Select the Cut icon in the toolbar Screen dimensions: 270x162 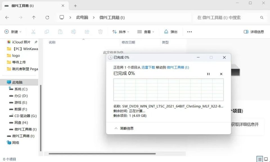[x=33, y=32]
